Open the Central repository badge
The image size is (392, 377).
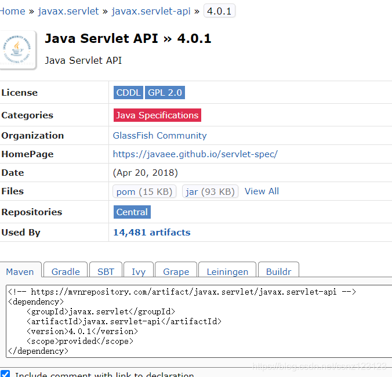[x=132, y=212]
